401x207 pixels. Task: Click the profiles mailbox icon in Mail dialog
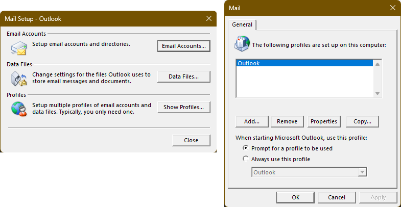click(x=242, y=44)
